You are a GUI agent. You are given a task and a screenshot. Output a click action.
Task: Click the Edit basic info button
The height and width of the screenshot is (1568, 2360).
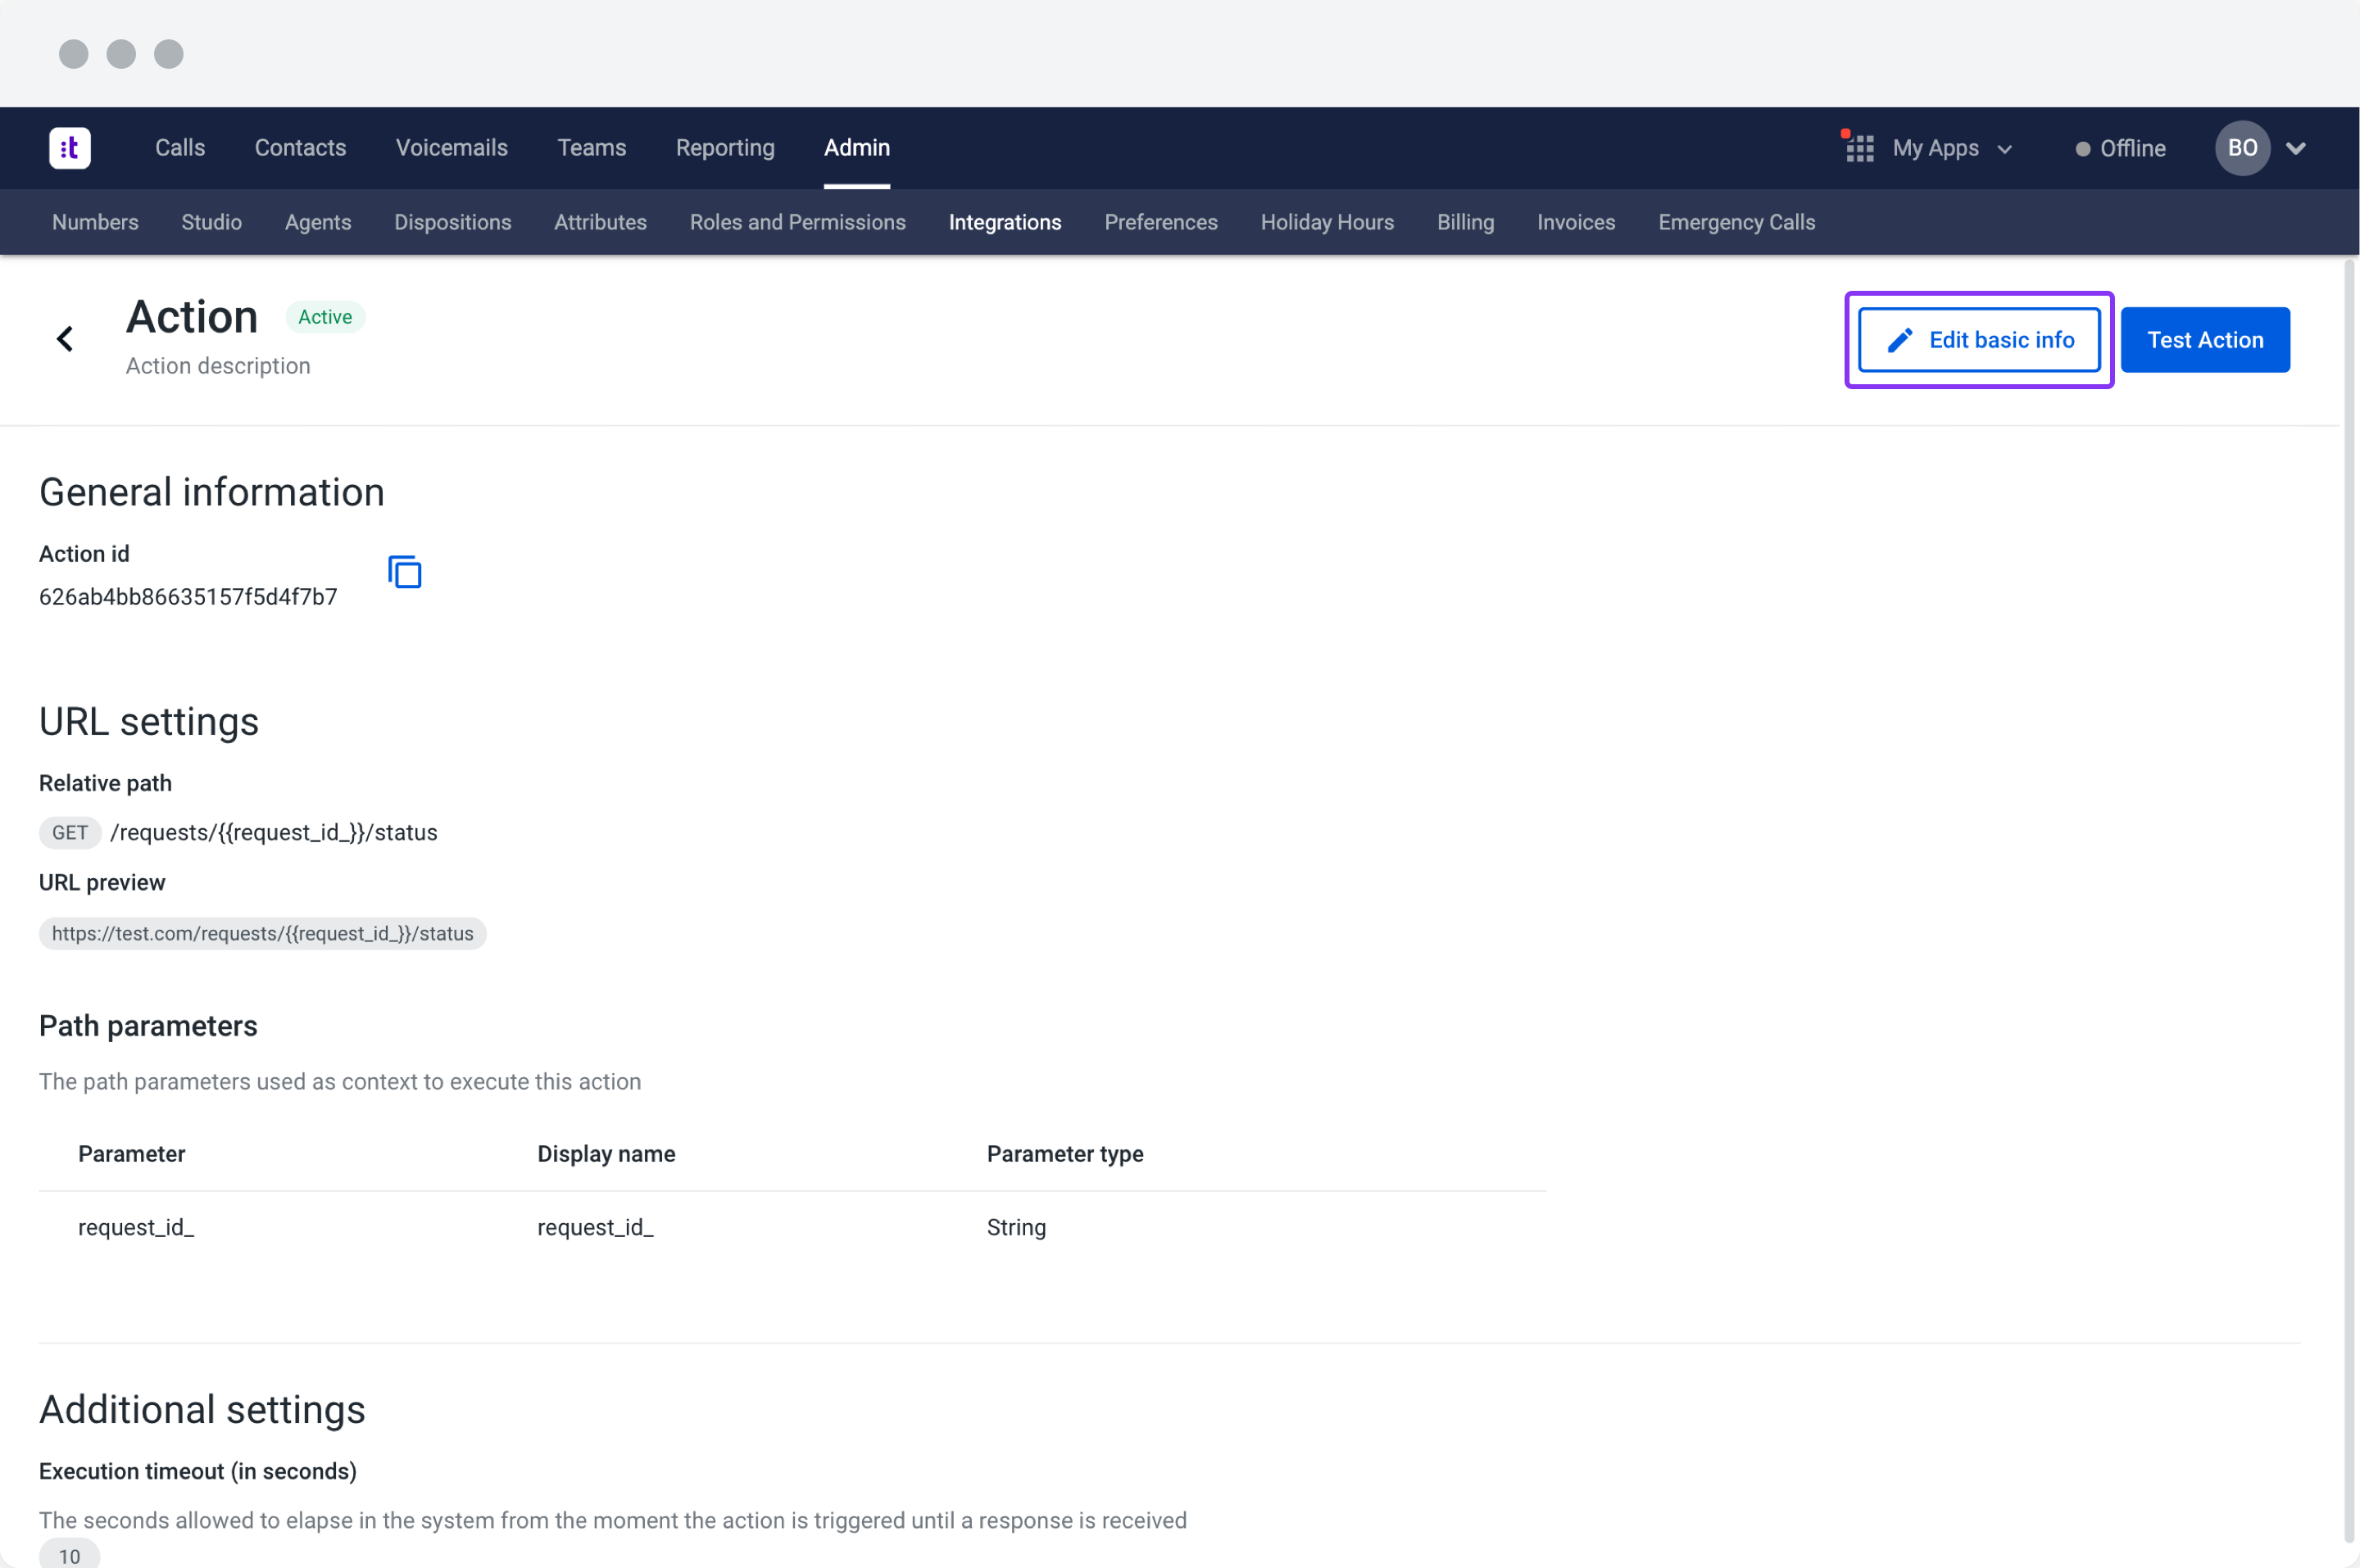pos(1979,340)
